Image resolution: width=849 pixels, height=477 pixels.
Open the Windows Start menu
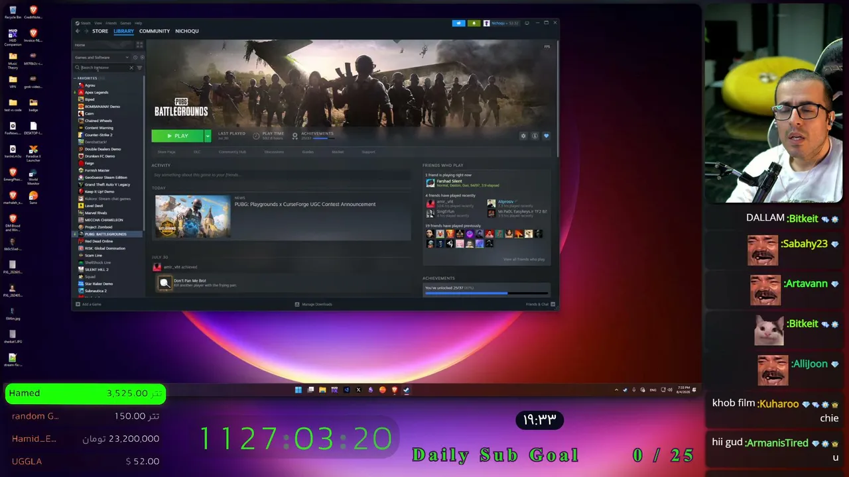(298, 390)
